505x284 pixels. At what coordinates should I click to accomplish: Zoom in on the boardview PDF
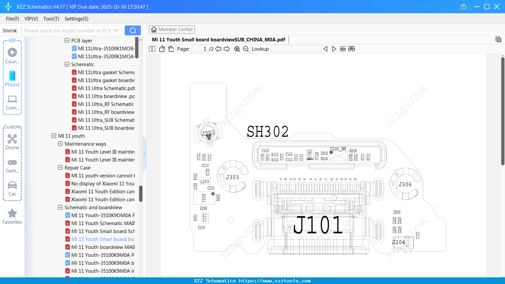pos(237,49)
